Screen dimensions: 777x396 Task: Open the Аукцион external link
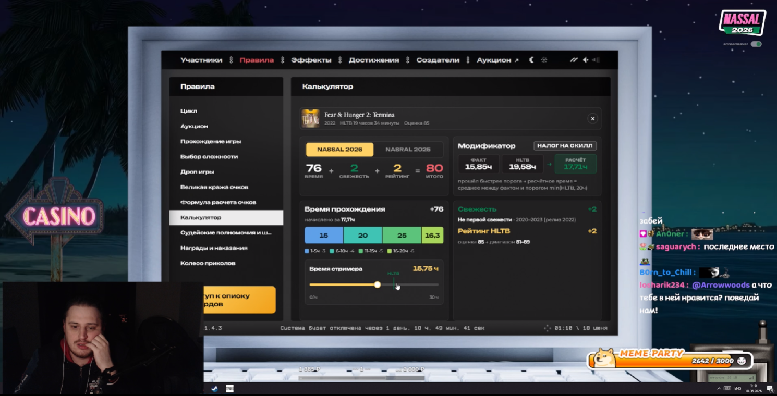[497, 60]
